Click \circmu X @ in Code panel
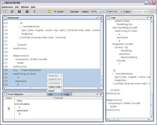157x125 pixels. point(121,47)
